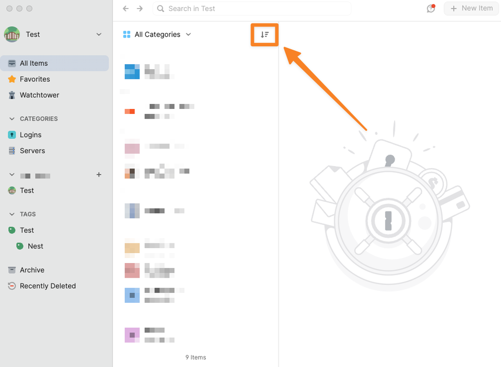501x367 pixels.
Task: Collapse the vaults section chevron
Action: [13, 175]
